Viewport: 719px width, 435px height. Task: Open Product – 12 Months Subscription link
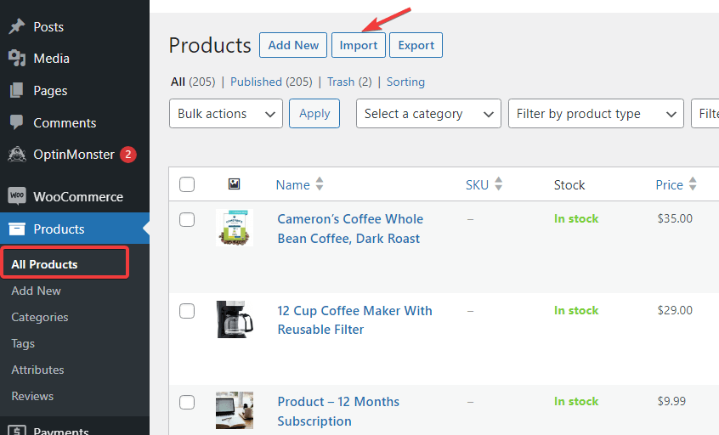point(338,411)
